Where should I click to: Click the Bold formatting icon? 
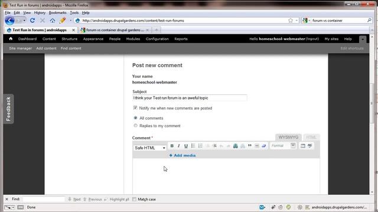[x=172, y=145]
